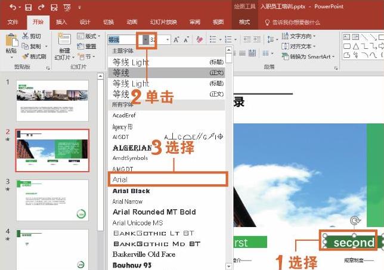Open the 格式 drawing tools tab

[244, 22]
